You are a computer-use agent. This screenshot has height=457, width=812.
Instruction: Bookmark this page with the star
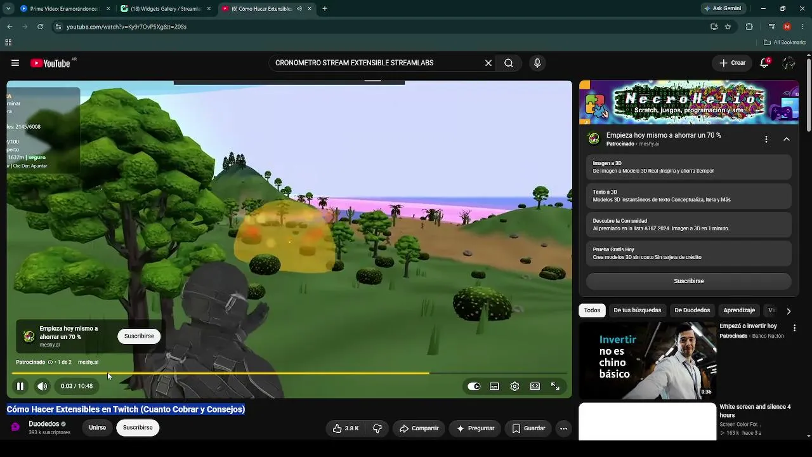click(728, 27)
